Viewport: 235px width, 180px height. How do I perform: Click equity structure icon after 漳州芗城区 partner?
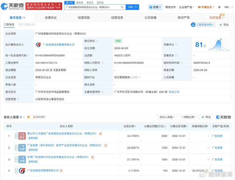(x=106, y=145)
